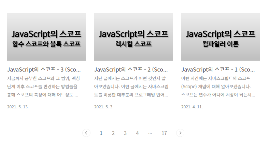The height and width of the screenshot is (154, 269).
Task: Select pagination page 1
Action: coord(101,133)
